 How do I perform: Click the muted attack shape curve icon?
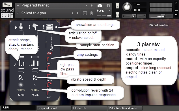29,65
